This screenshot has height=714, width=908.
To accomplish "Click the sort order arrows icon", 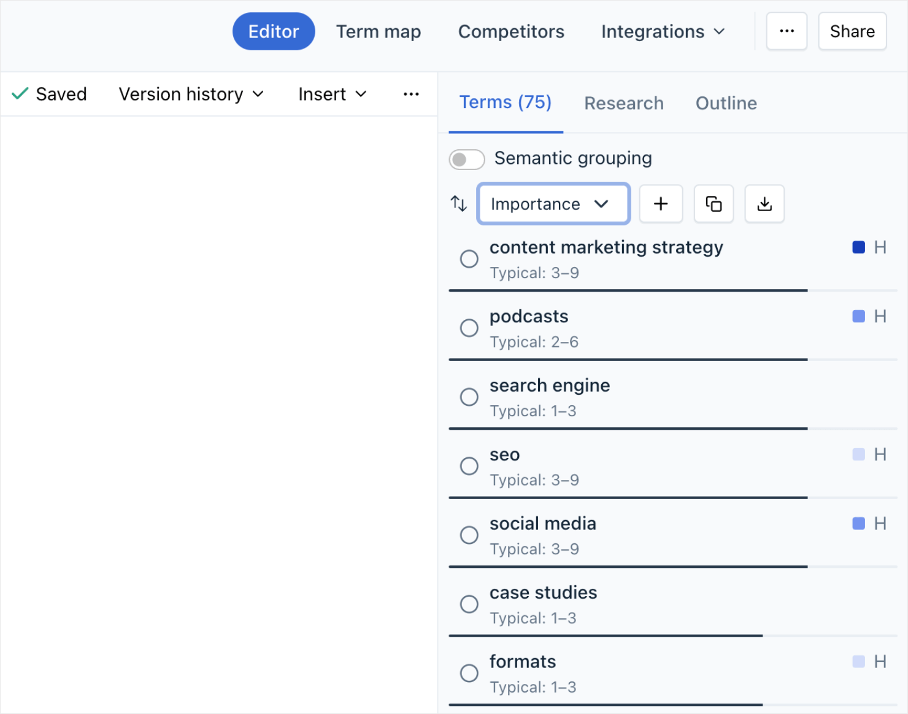I will click(459, 203).
